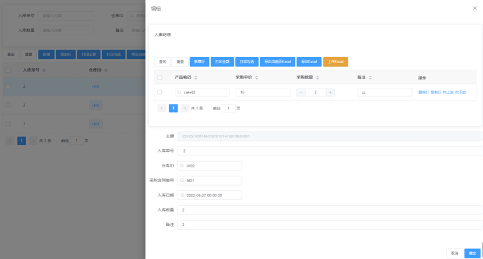Click the 向上加 link
Image resolution: width=483 pixels, height=259 pixels.
pos(448,92)
